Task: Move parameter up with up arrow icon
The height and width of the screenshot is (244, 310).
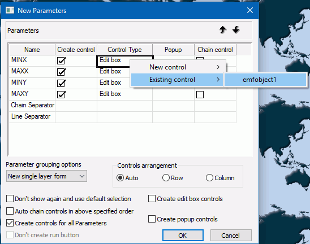Action: coord(223,30)
